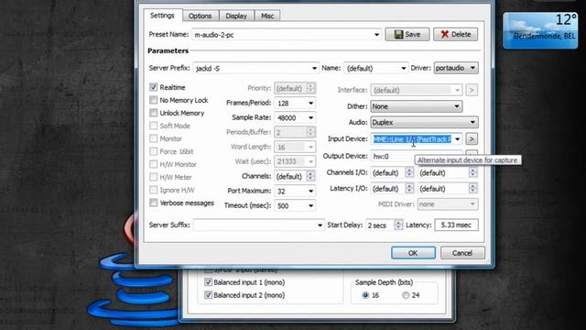Click Interface browse arrow button
This screenshot has width=586, height=330.
pyautogui.click(x=472, y=90)
